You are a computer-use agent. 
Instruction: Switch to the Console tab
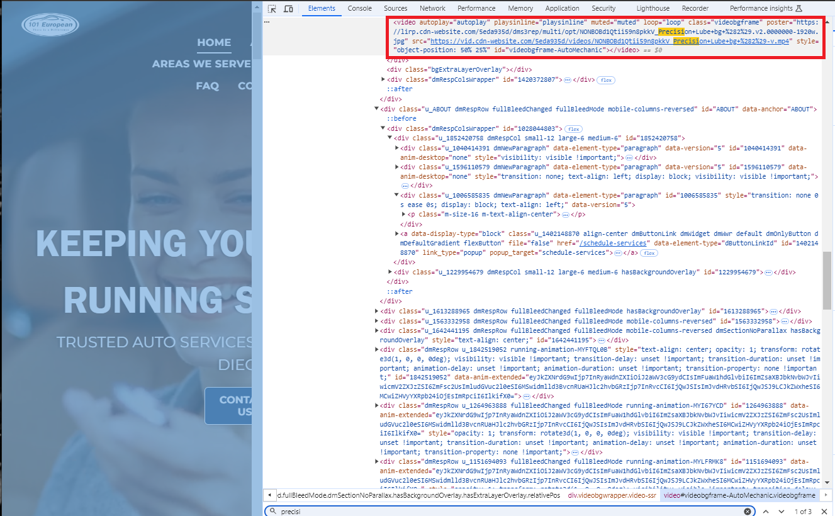[360, 9]
